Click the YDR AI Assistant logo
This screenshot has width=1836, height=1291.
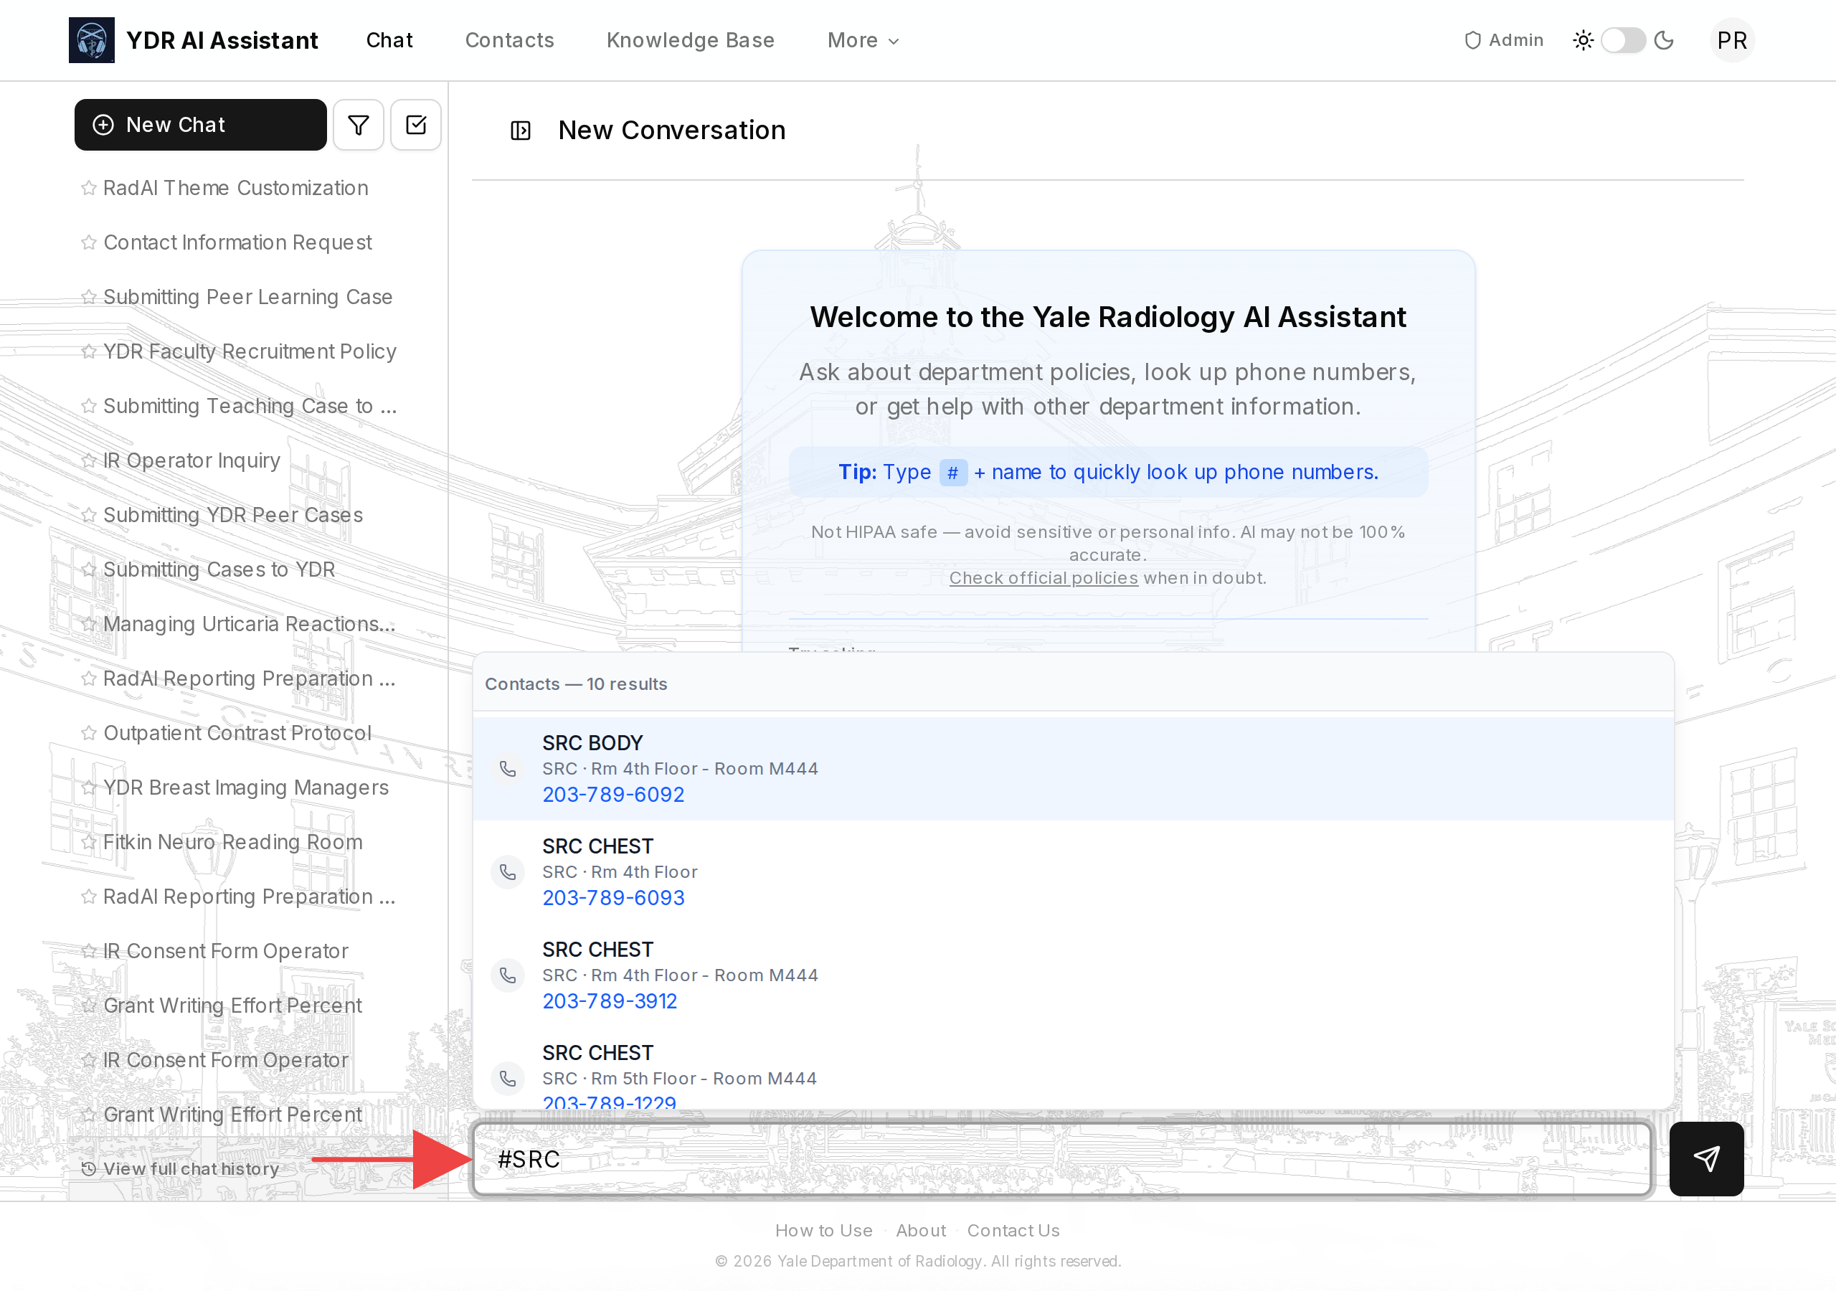pyautogui.click(x=91, y=40)
